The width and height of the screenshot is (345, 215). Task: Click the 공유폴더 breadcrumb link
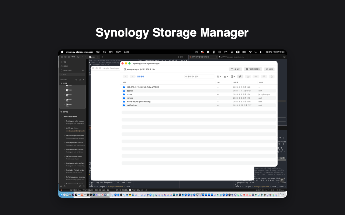[140, 77]
